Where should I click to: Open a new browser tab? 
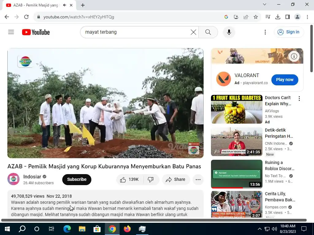point(83,5)
